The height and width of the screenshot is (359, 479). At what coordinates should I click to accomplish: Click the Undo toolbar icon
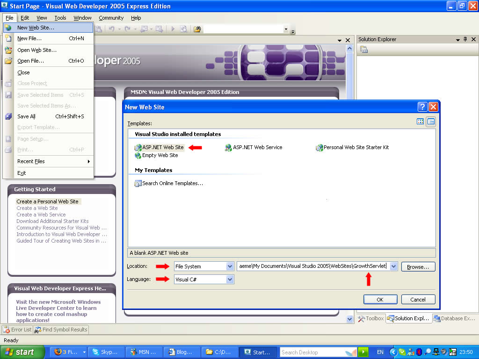click(111, 29)
